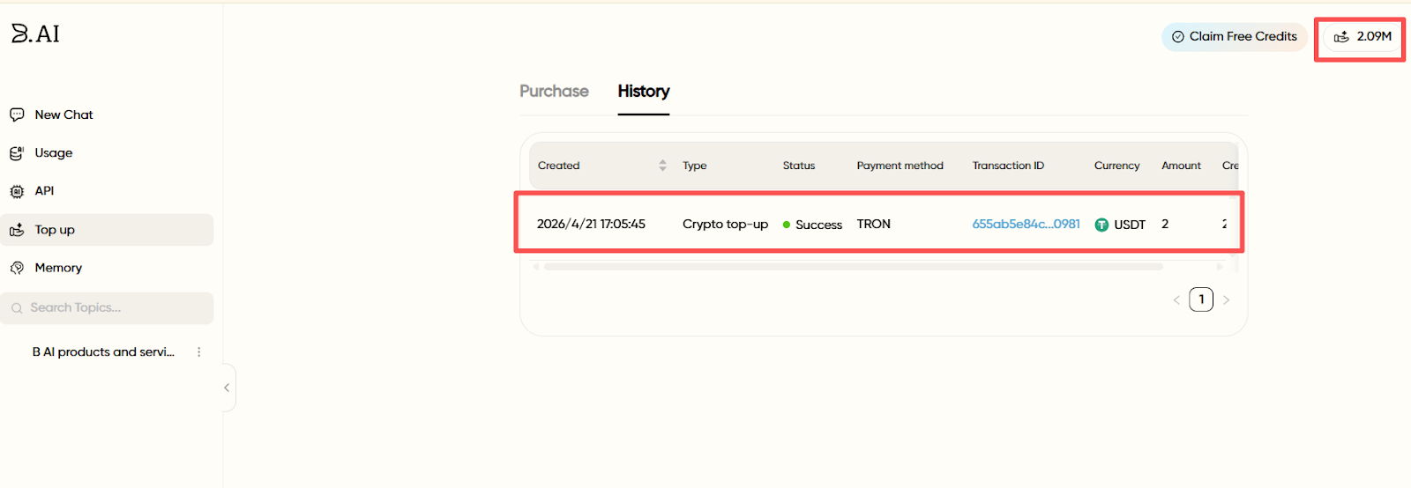
Task: Go to next page of history
Action: pyautogui.click(x=1226, y=300)
